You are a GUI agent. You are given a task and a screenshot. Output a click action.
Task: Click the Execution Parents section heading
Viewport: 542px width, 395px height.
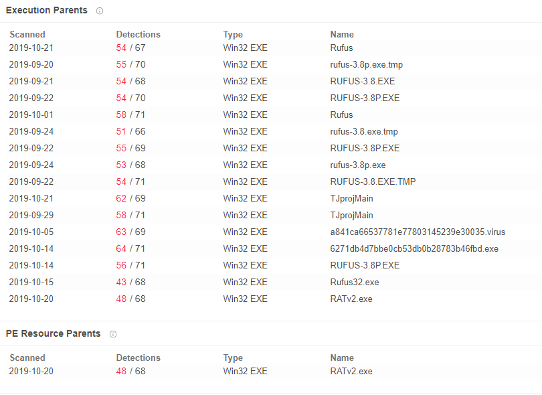coord(47,10)
